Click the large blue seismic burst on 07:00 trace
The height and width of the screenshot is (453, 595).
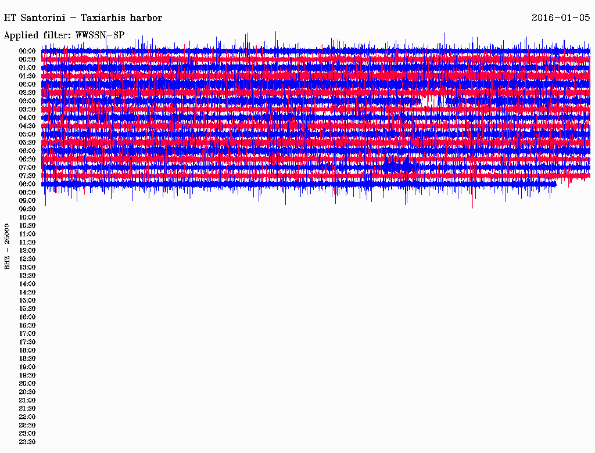click(x=397, y=167)
